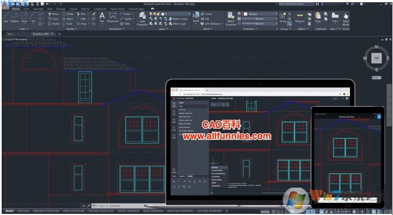Screen dimensions: 393x215
Task: Click the keyword search box
Action: (x=296, y=4)
